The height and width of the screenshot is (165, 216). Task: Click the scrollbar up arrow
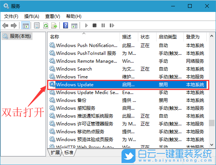coord(212,36)
